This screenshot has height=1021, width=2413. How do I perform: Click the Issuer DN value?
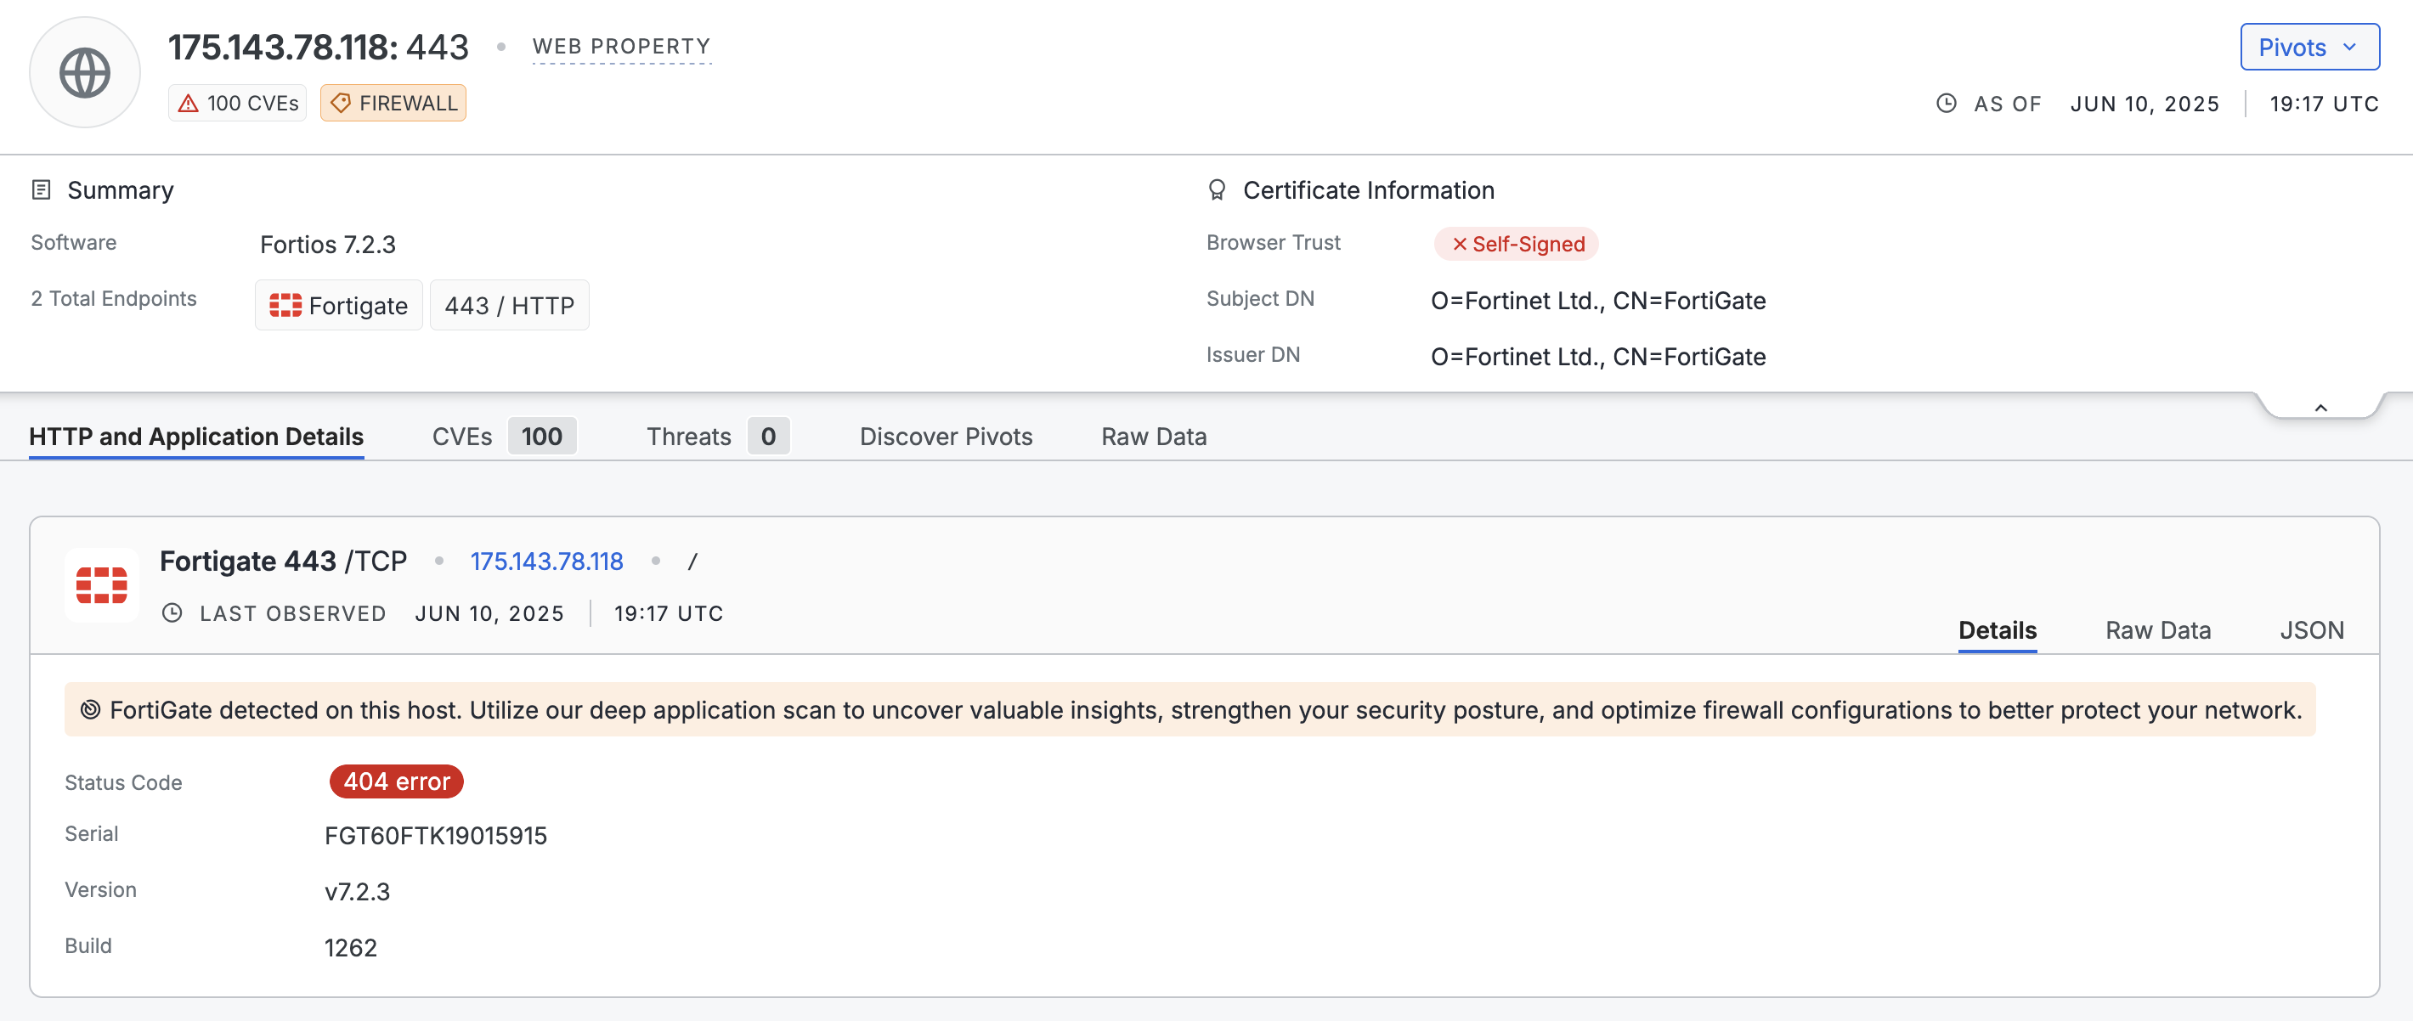1598,357
